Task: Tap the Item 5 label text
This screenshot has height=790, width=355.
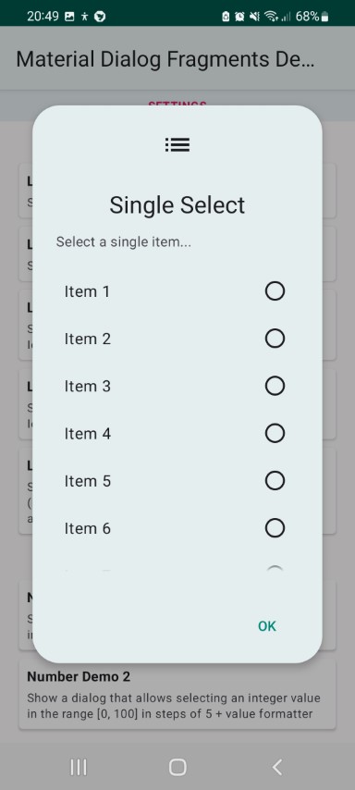Action: coord(87,481)
